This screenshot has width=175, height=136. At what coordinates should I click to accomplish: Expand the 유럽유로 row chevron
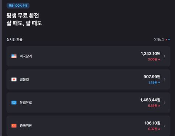pyautogui.click(x=165, y=102)
